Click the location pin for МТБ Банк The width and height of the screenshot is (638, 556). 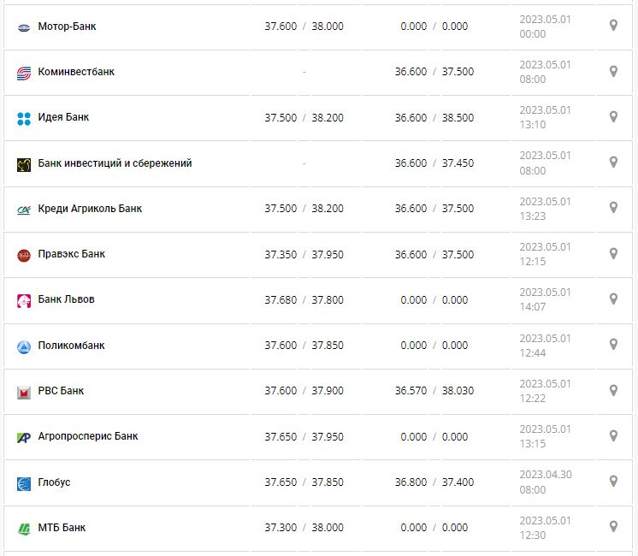click(x=613, y=527)
